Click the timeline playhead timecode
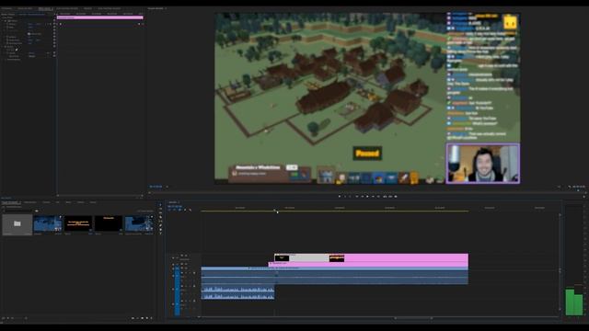This screenshot has height=331, width=589. (x=175, y=206)
